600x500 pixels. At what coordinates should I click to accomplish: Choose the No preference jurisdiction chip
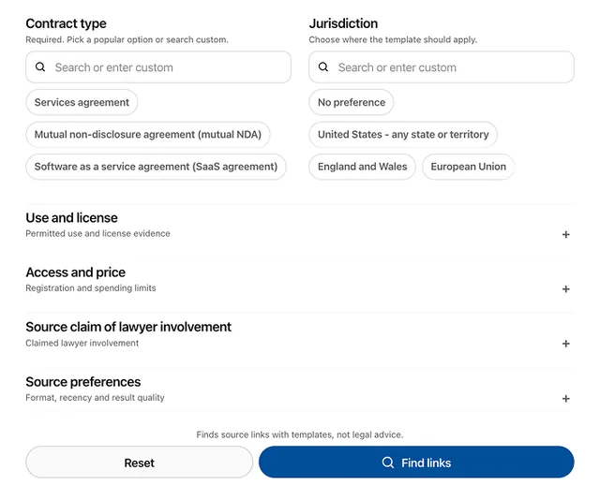[352, 102]
